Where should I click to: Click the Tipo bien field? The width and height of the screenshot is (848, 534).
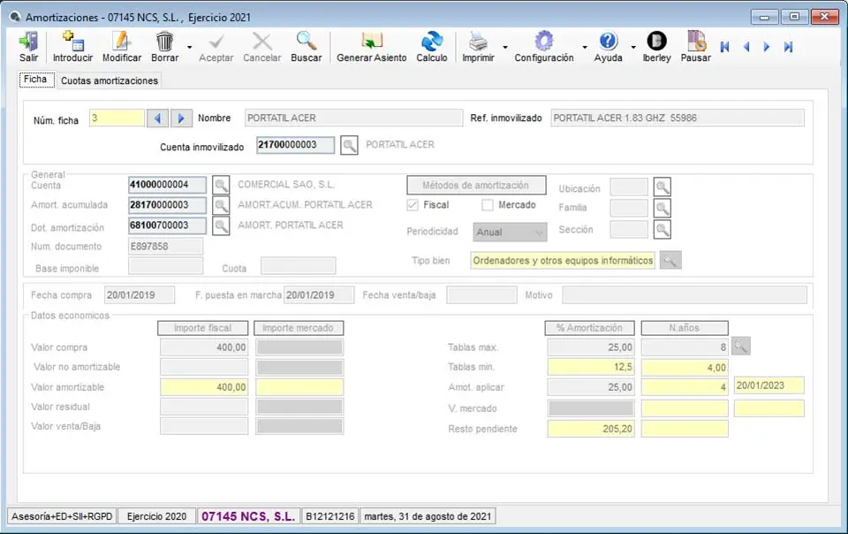(563, 260)
